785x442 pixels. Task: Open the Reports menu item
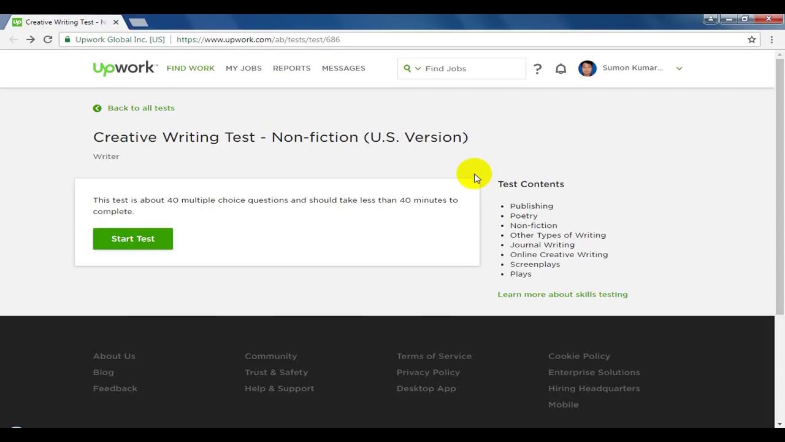[x=291, y=68]
